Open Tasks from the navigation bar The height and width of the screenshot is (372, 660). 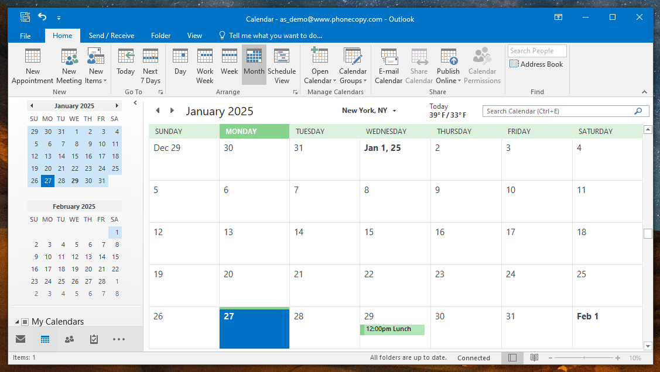[x=94, y=339]
